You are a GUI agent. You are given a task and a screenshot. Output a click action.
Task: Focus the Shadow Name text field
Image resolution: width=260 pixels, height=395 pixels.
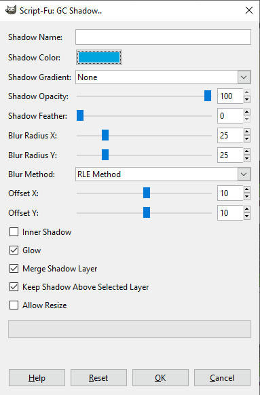click(163, 37)
